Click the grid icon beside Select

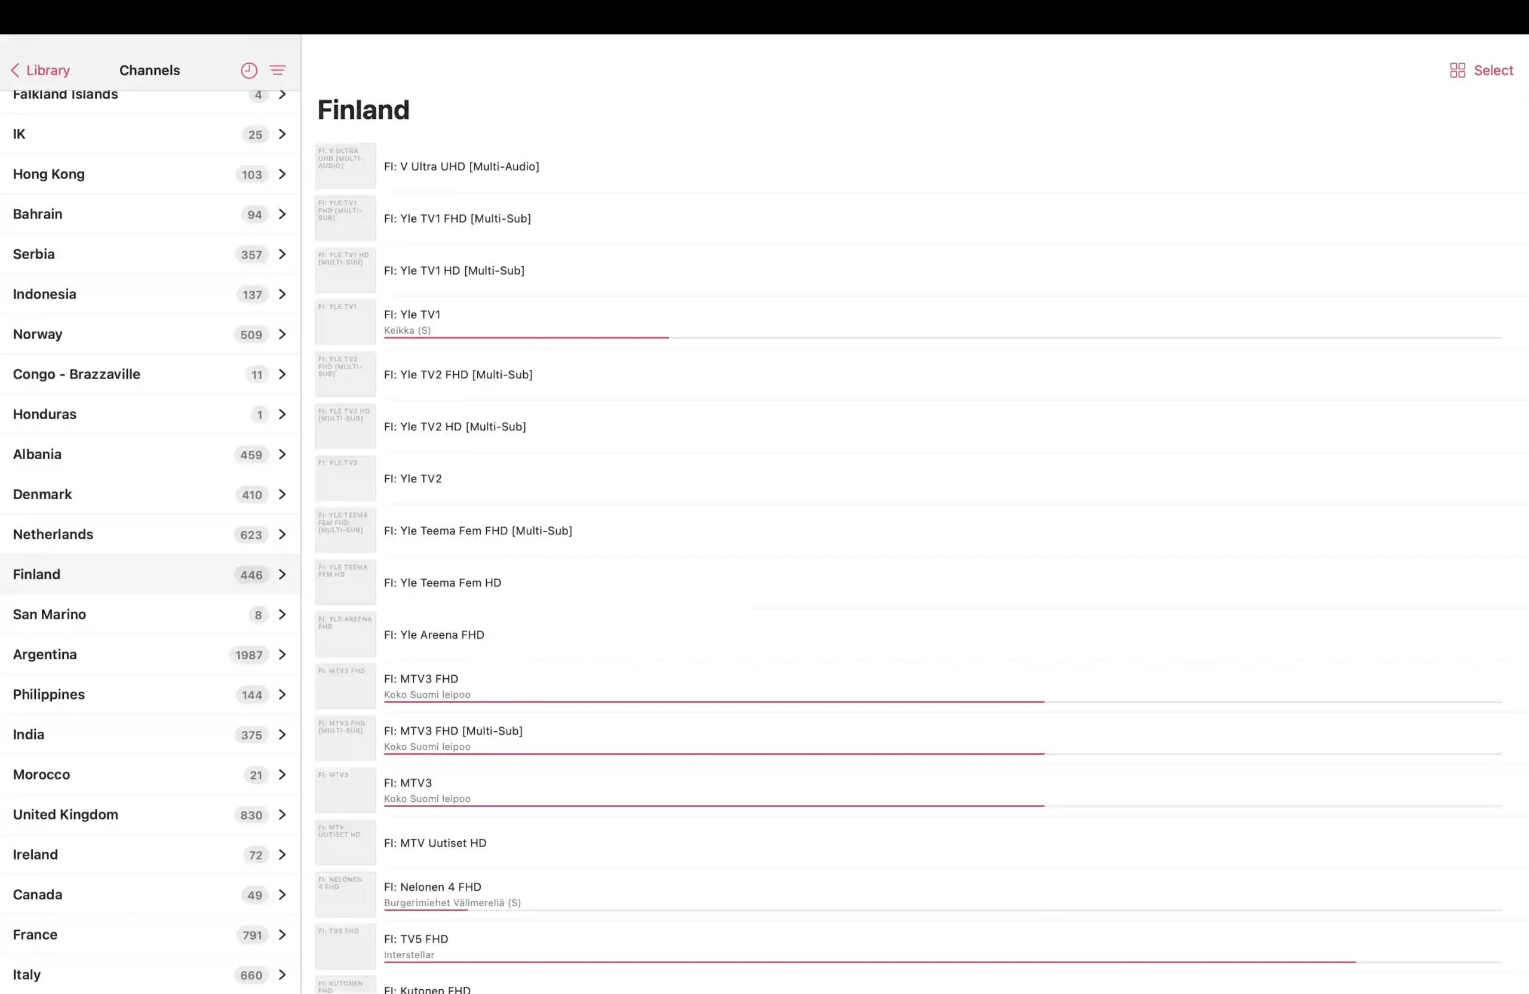[x=1457, y=70]
